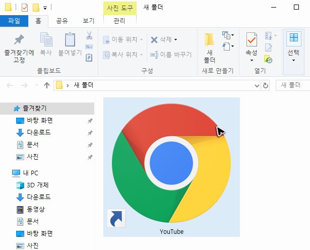Open the Easy access dropdown icon
Viewport: 310px width, 250px height.
point(228,46)
